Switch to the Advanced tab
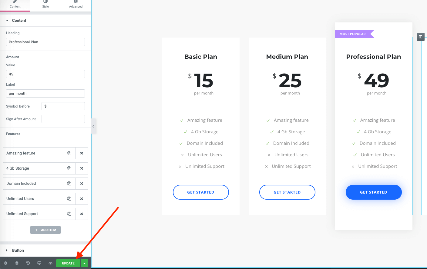This screenshot has width=427, height=269. click(x=76, y=5)
